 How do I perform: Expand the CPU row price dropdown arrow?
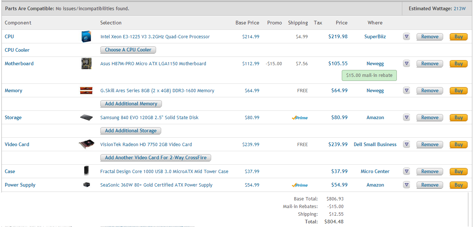coord(407,36)
